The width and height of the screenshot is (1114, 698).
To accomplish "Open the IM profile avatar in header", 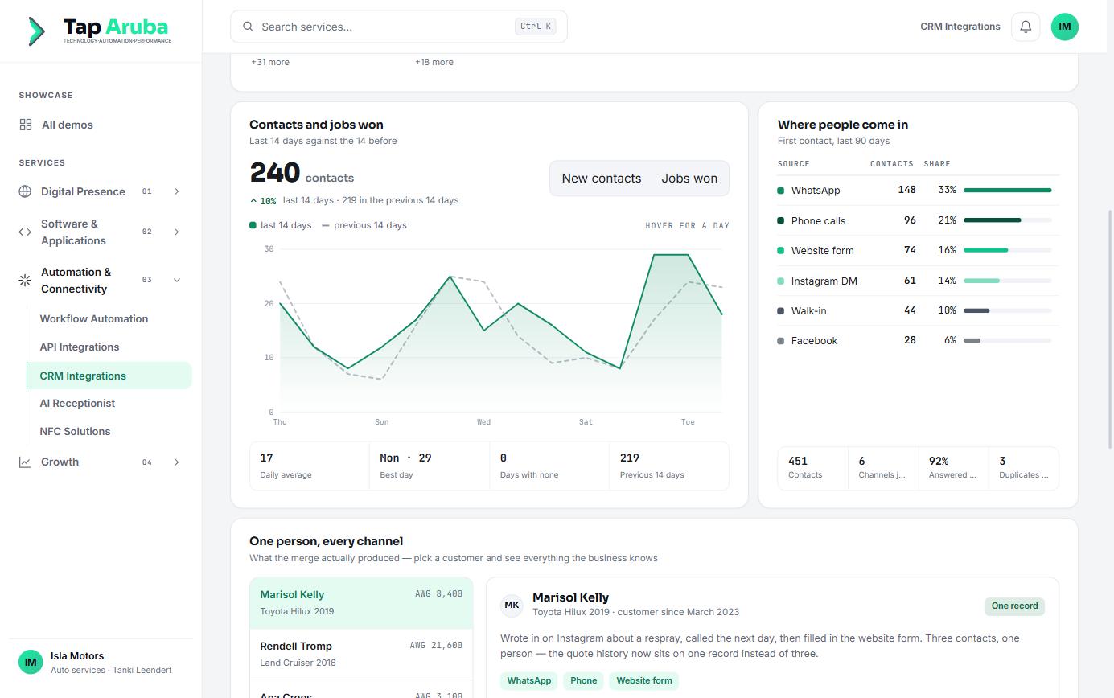I will [x=1065, y=27].
